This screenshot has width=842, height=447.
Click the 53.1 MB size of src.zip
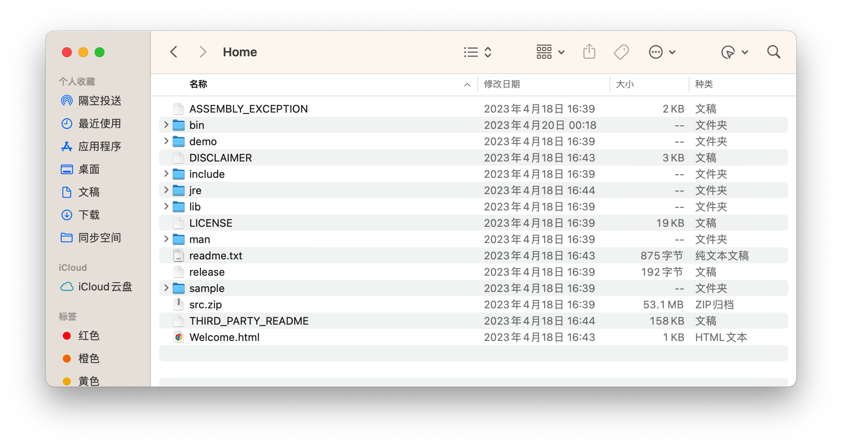tap(663, 305)
